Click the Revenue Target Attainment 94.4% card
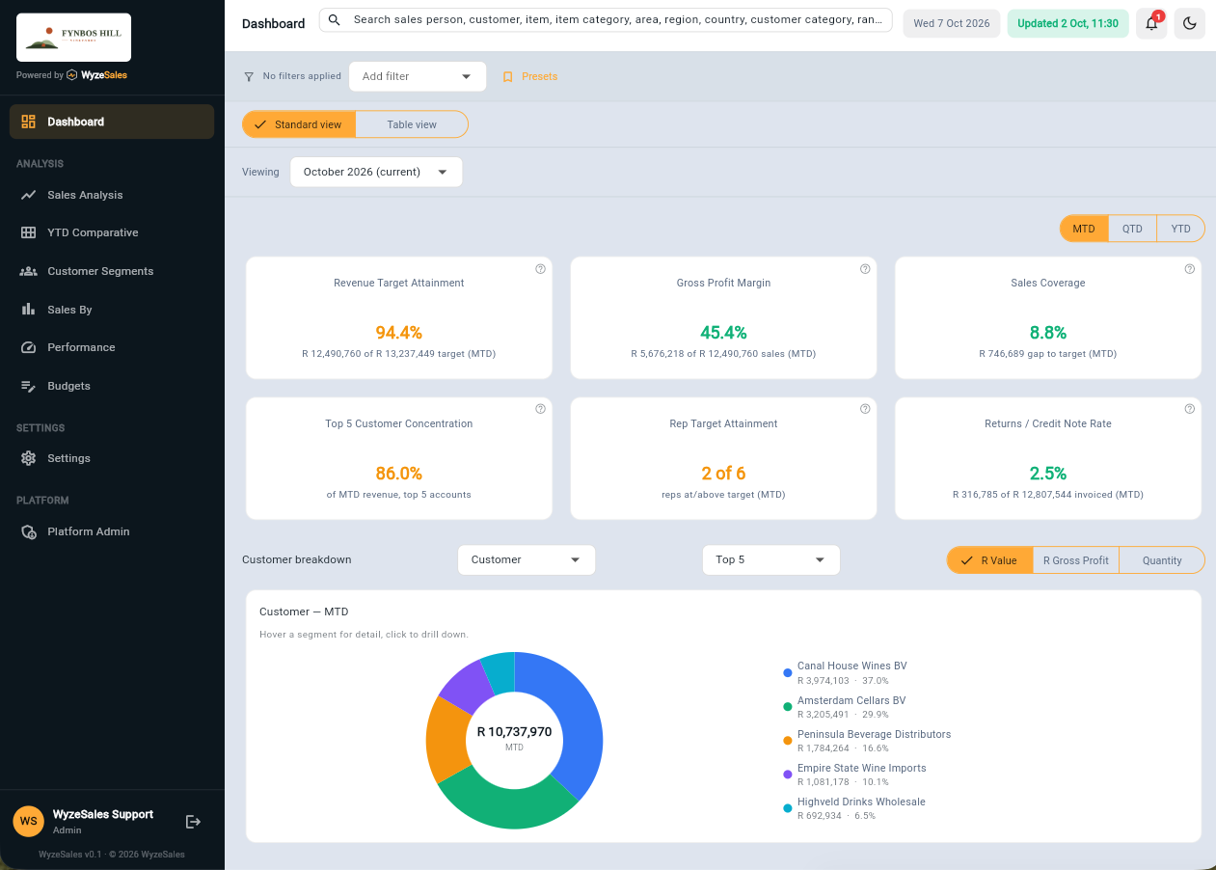The height and width of the screenshot is (870, 1216). pyautogui.click(x=399, y=317)
